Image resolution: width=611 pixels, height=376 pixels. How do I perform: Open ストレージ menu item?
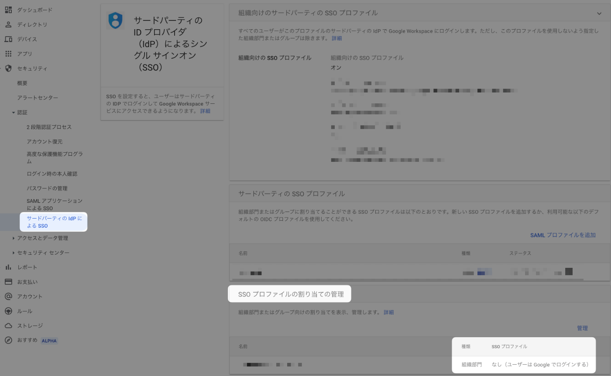tap(30, 325)
